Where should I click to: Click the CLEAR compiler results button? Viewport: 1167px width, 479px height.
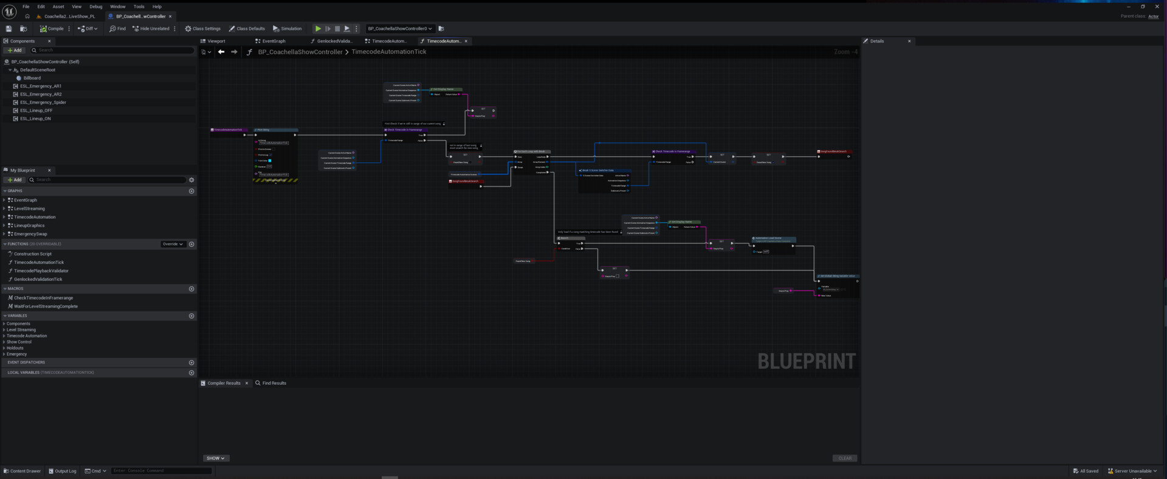click(x=845, y=458)
